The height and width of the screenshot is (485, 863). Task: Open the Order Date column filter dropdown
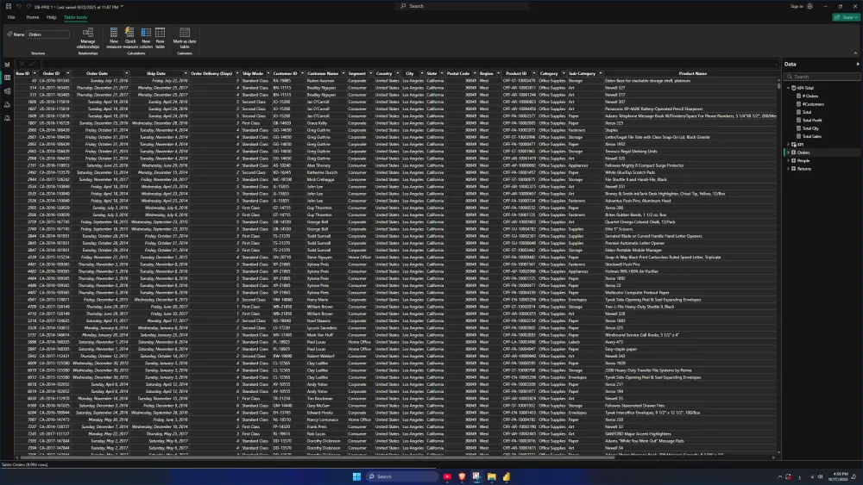click(126, 73)
